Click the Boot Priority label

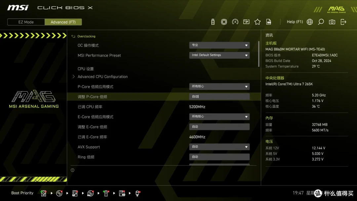(x=22, y=193)
